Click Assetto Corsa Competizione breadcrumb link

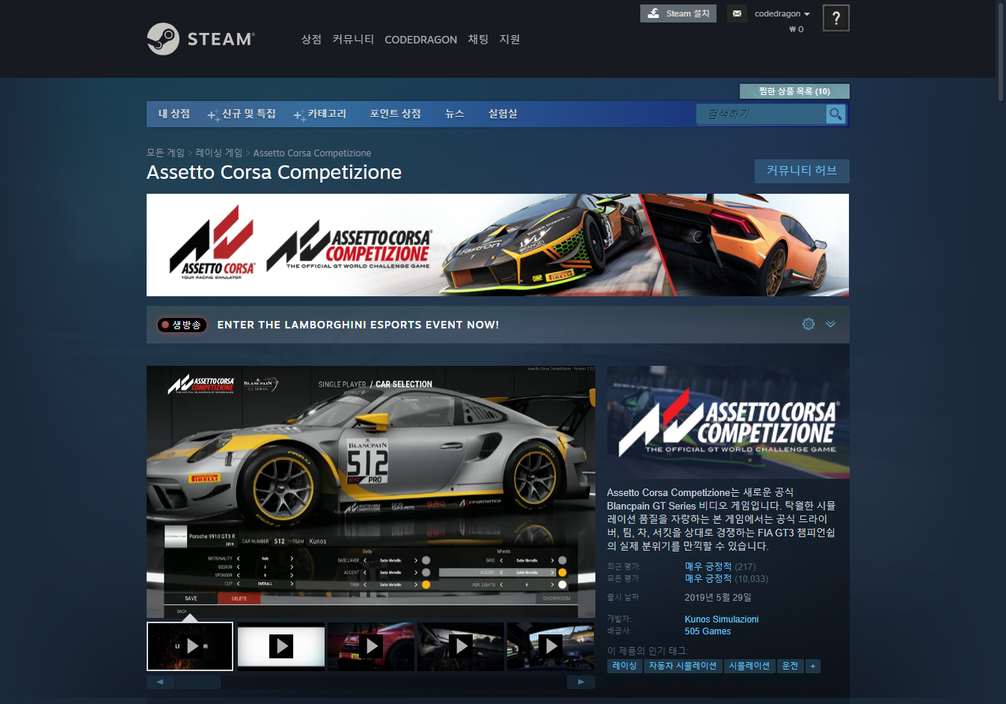(x=312, y=153)
